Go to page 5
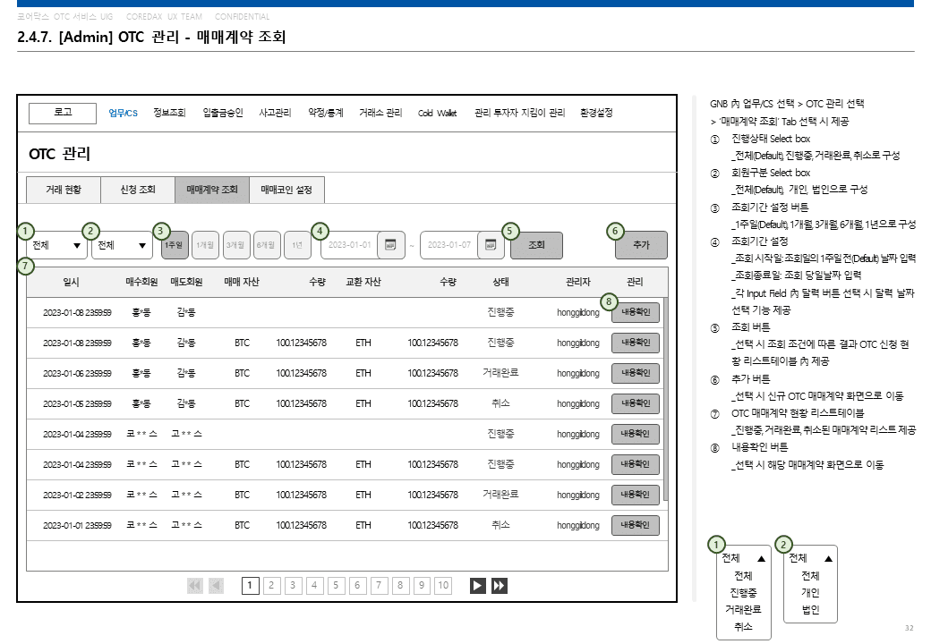This screenshot has width=931, height=644. (336, 586)
